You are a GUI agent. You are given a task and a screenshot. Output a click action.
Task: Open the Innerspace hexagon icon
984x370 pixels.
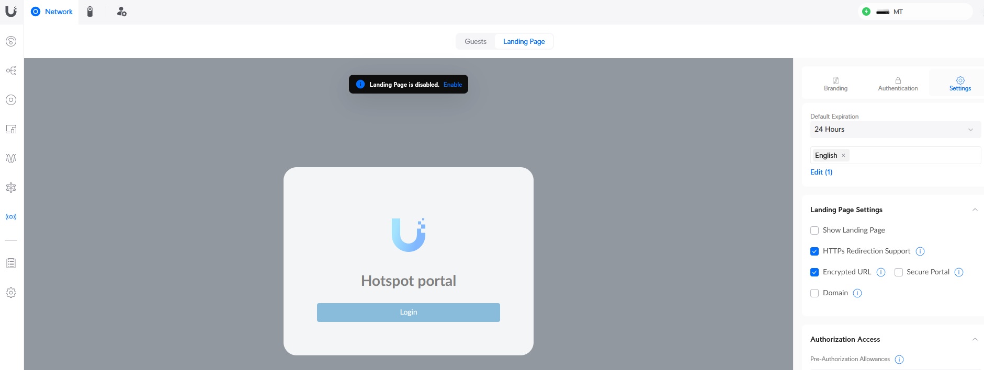click(11, 188)
